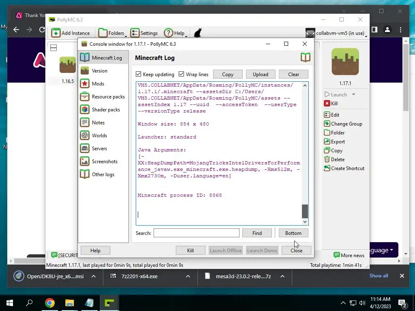The height and width of the screenshot is (311, 415).
Task: Click the log scrollbar down arrow
Action: click(x=305, y=222)
